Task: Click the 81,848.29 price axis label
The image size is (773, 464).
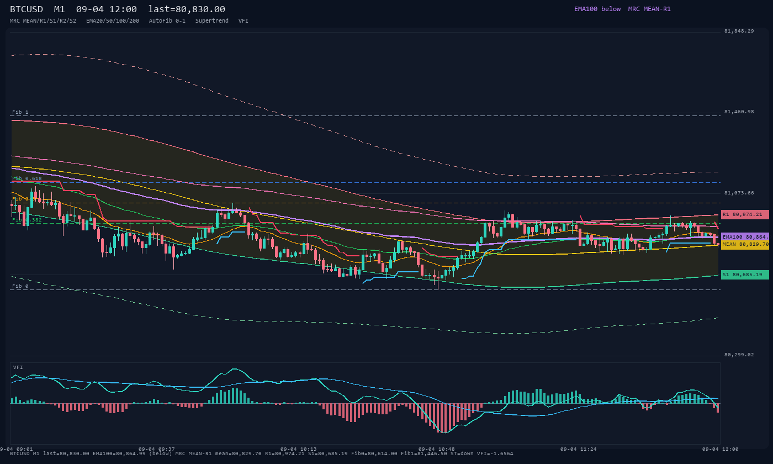Action: pos(739,31)
